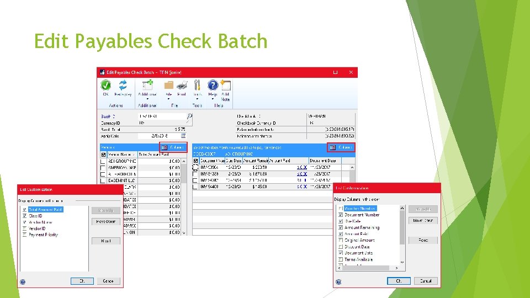The width and height of the screenshot is (530, 298).
Task: Toggle the Amount Remaining column checkbox
Action: 341,227
